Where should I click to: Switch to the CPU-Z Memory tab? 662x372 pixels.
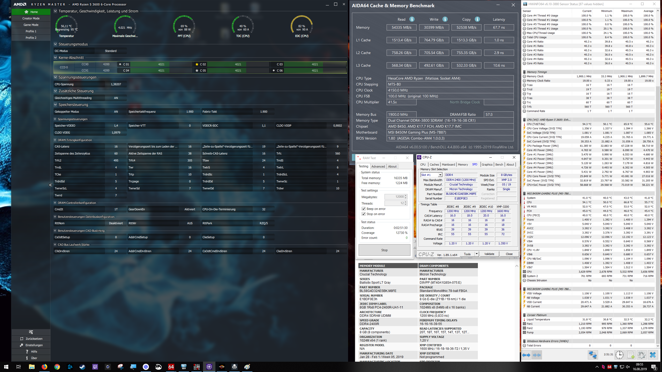pyautogui.click(x=463, y=165)
